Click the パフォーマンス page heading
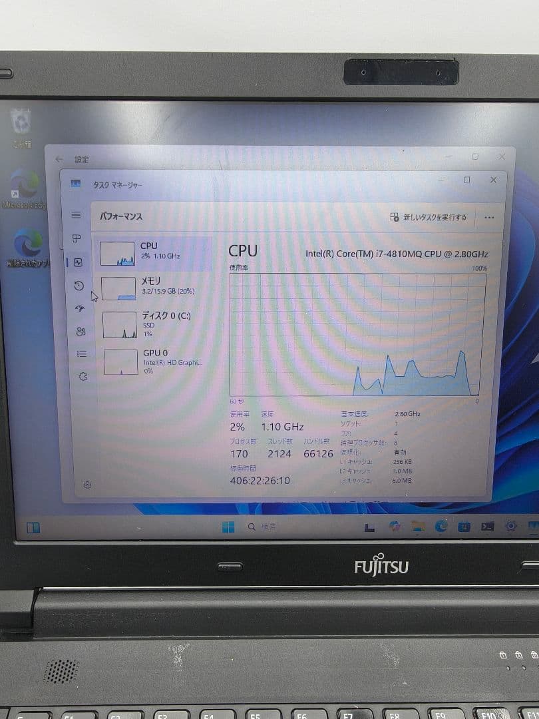 pos(121,216)
